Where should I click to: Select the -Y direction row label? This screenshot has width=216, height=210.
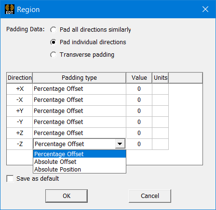[x=20, y=122]
